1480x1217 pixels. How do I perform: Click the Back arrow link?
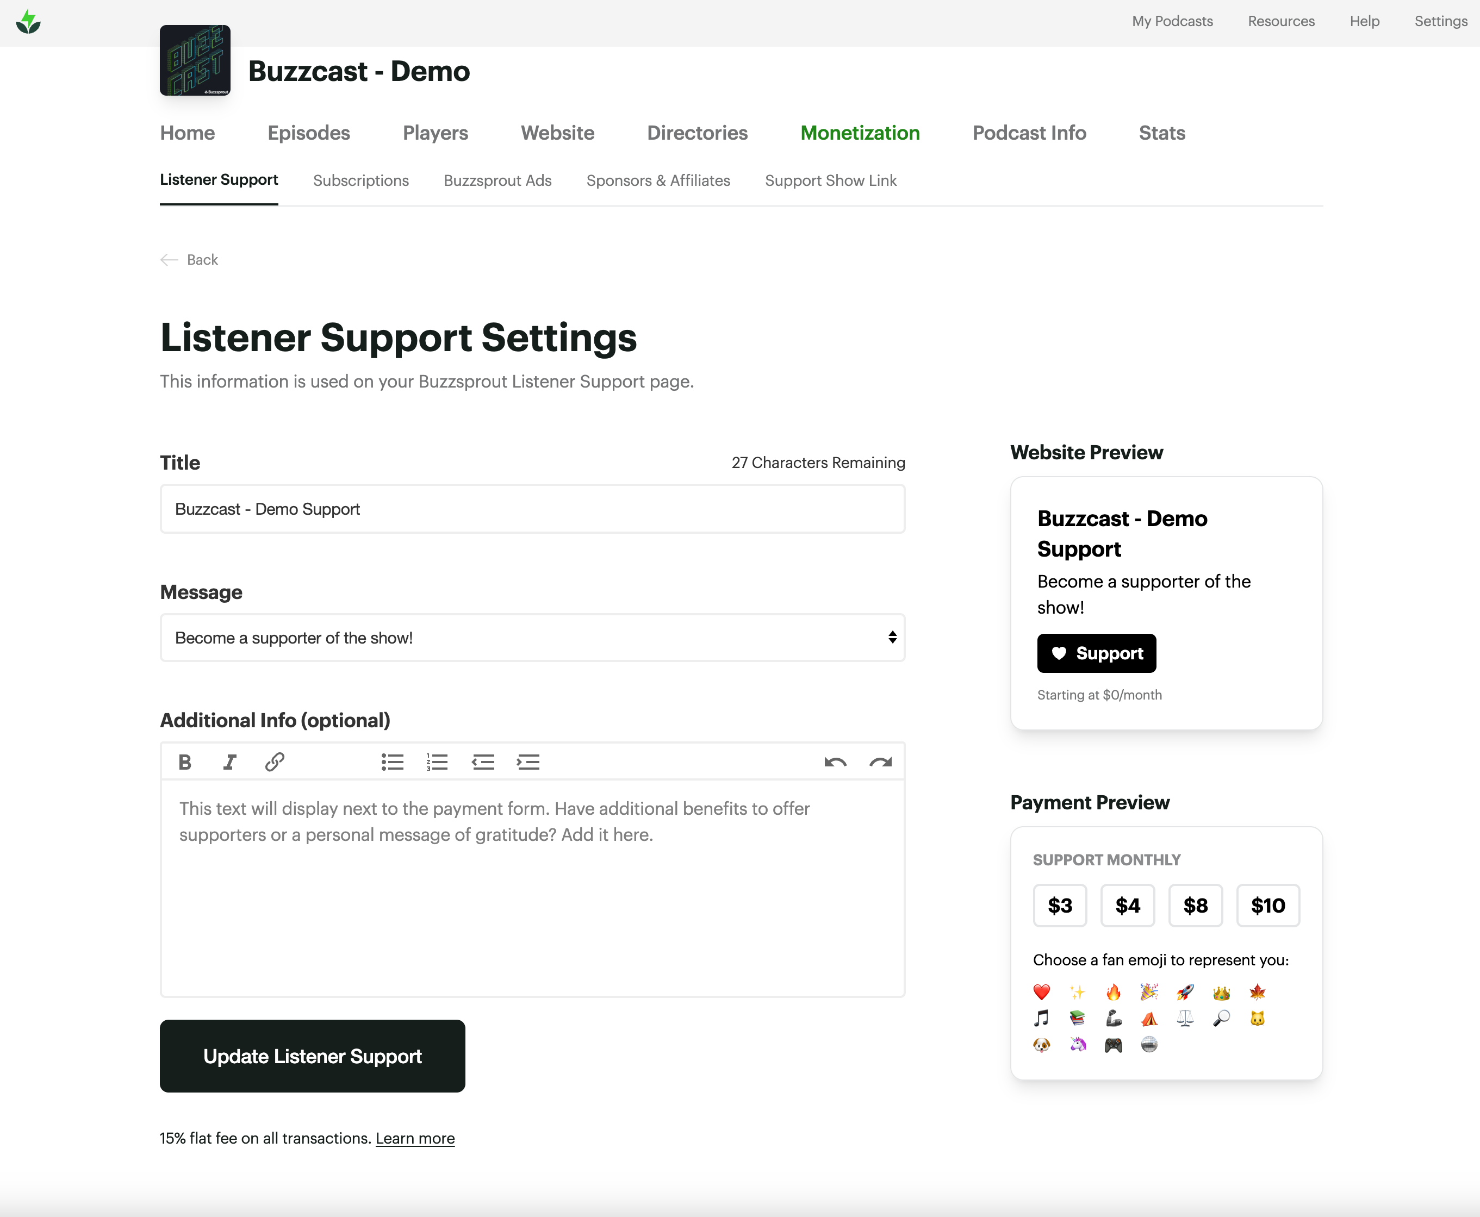[x=189, y=260]
